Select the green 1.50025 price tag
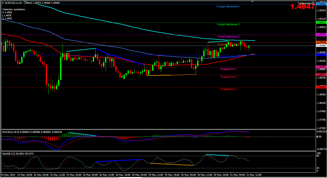This screenshot has width=327, height=178. pyautogui.click(x=321, y=22)
